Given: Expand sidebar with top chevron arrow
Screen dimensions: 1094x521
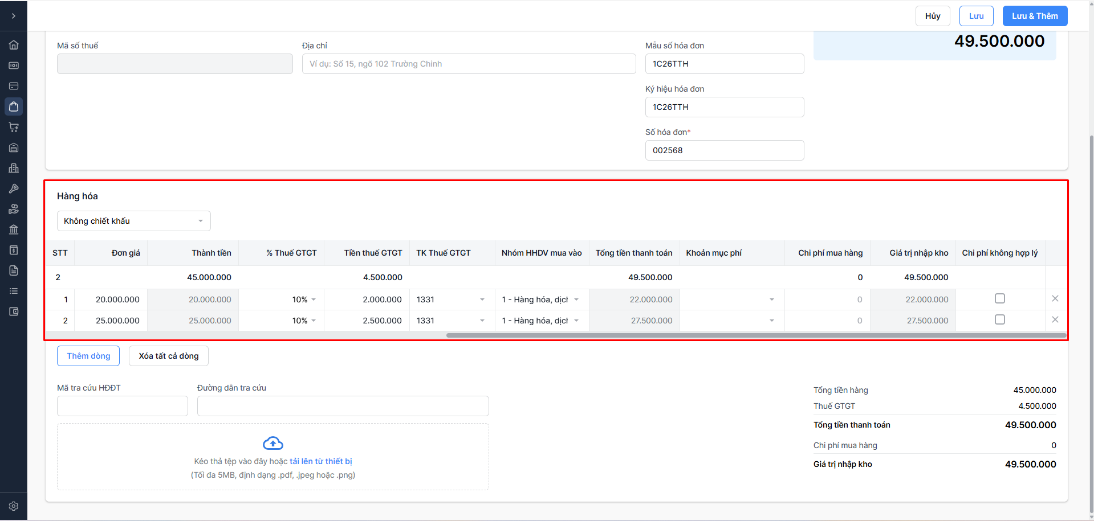Looking at the screenshot, I should click(14, 16).
